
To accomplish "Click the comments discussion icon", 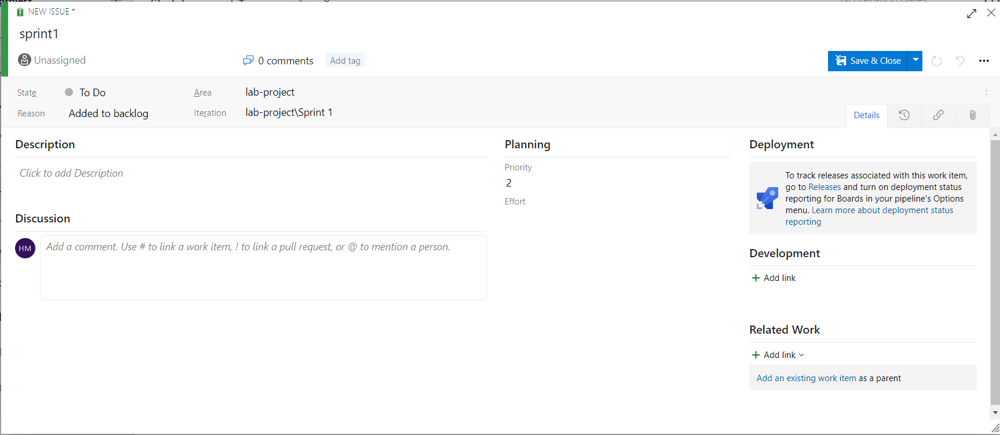I will tap(248, 60).
